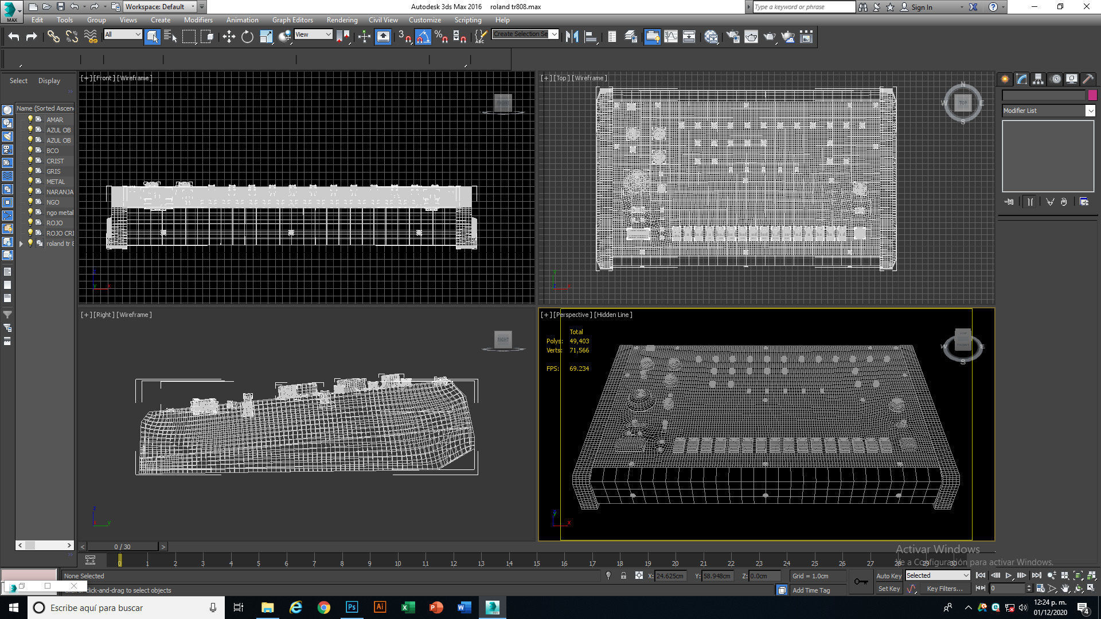Click the Mirror tool icon
This screenshot has width=1101, height=619.
(x=572, y=37)
